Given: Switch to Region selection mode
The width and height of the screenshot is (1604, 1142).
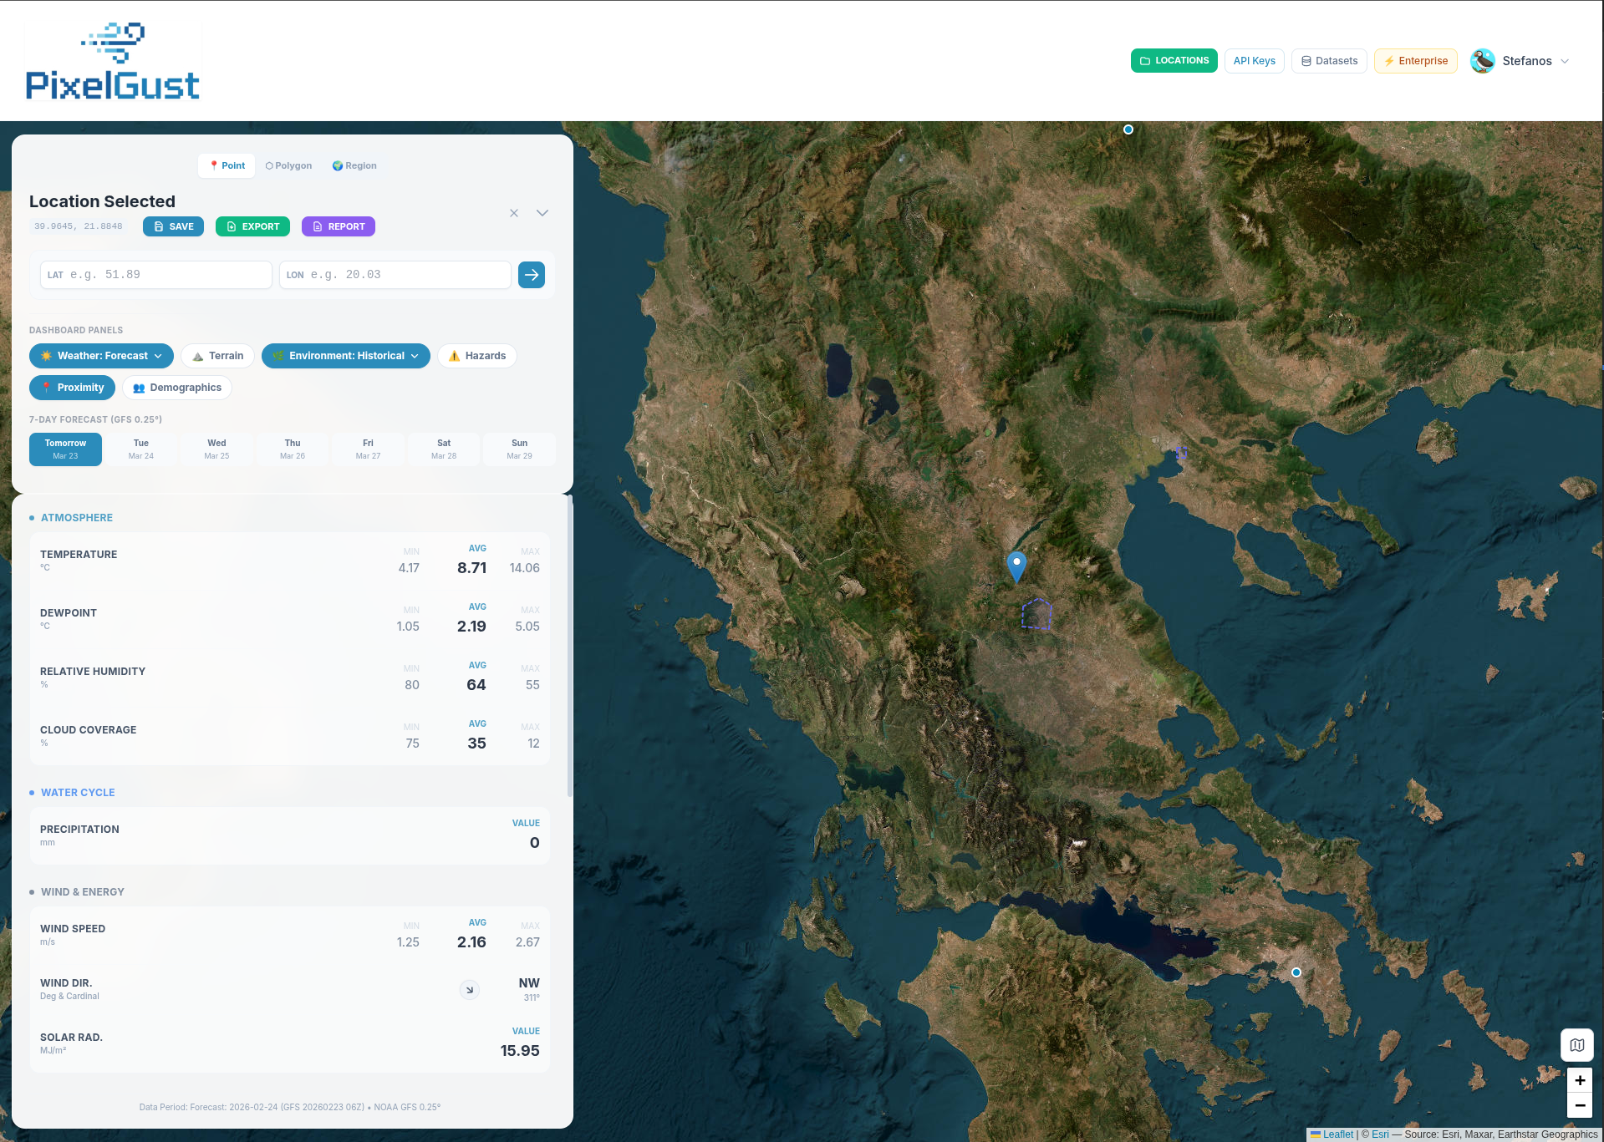Looking at the screenshot, I should (354, 165).
